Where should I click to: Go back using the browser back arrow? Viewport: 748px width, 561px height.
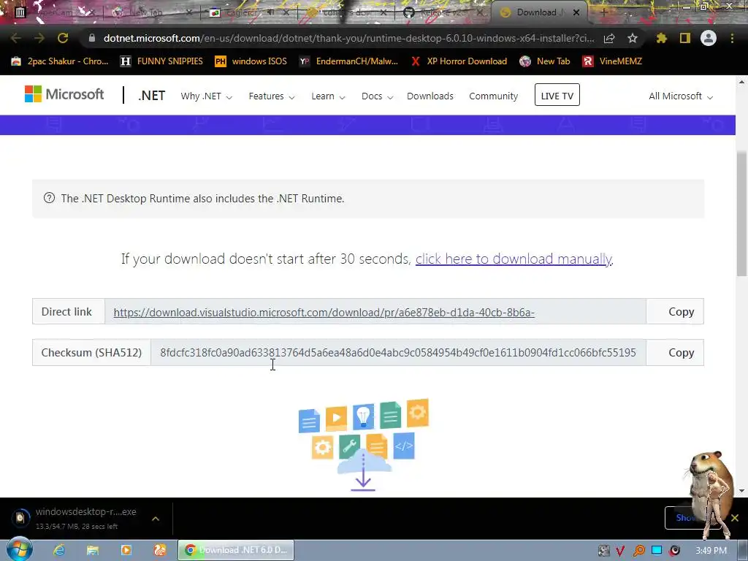15,38
